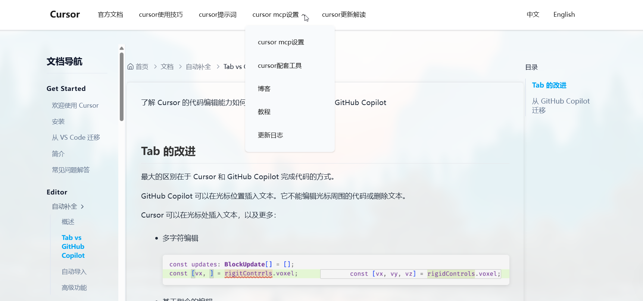Click 自动补全 breadcrumb link

(198, 67)
